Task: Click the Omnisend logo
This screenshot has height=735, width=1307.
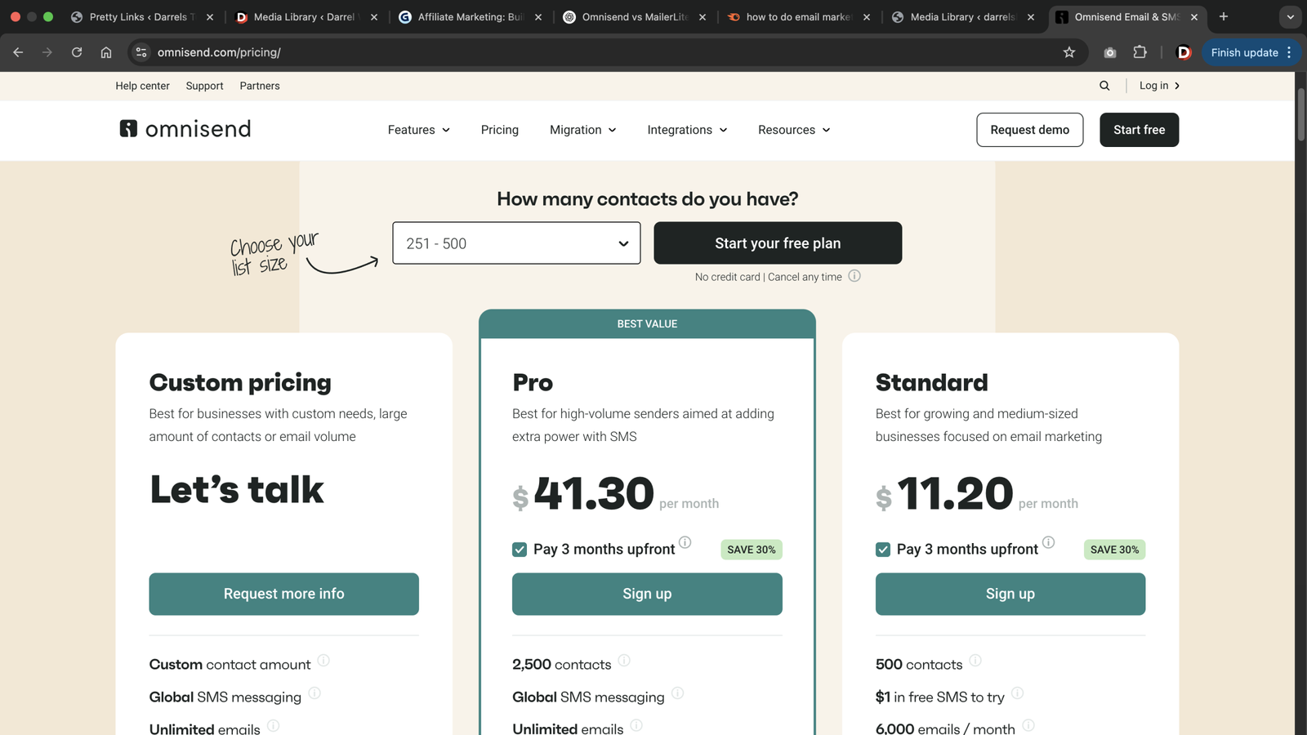Action: (184, 129)
